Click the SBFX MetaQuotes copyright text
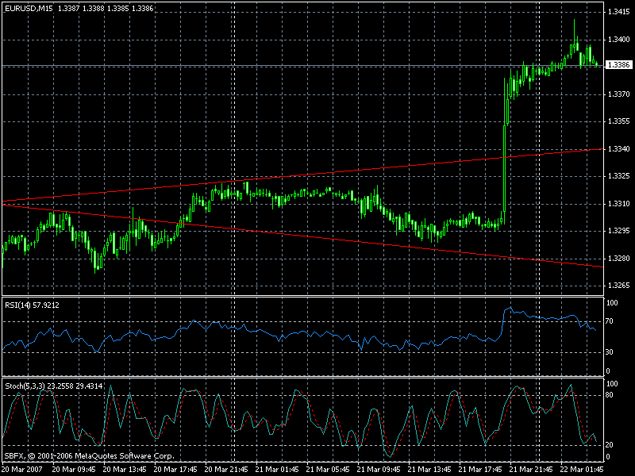This screenshot has height=476, width=635. click(x=87, y=456)
